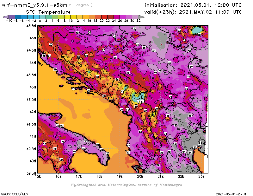Click the 2021-05-01-23:04 timestamp at bottom right

tap(232, 193)
